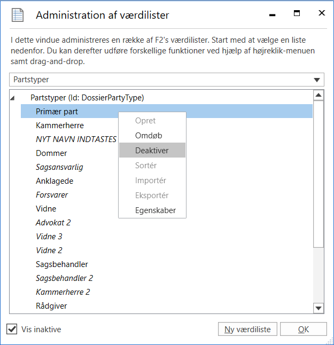The height and width of the screenshot is (345, 334).
Task: Click the document list icon in title bar
Action: (18, 14)
